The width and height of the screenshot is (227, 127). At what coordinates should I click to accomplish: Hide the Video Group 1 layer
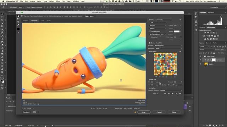(200, 56)
